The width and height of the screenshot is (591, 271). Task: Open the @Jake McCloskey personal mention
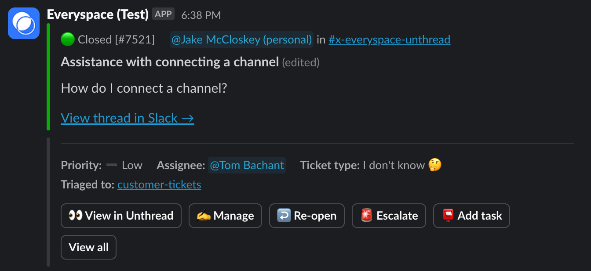(x=241, y=39)
